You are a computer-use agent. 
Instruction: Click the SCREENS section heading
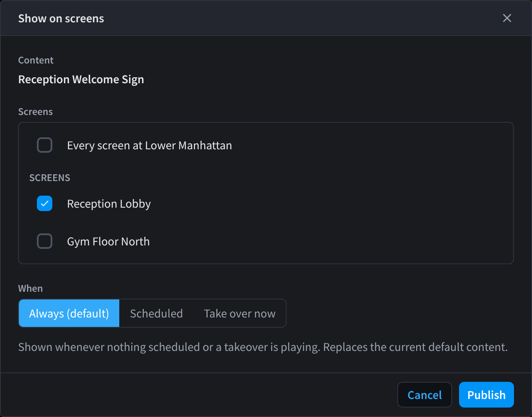pos(50,178)
